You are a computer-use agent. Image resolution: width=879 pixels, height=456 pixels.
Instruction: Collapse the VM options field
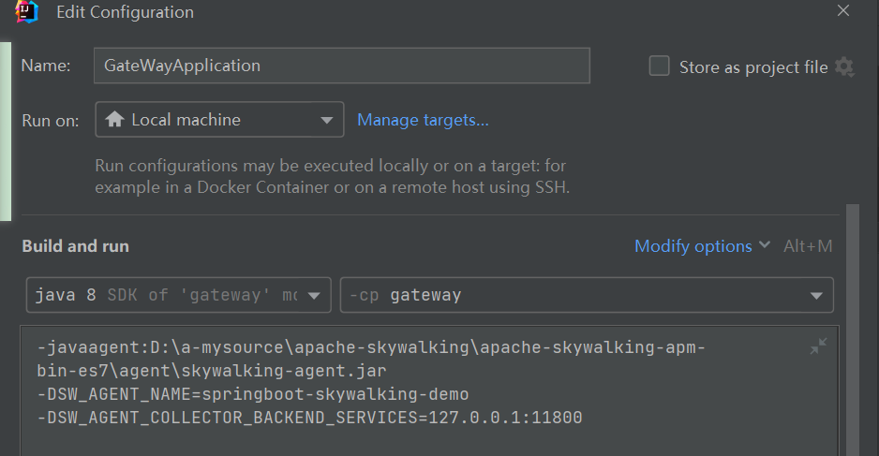[x=818, y=346]
